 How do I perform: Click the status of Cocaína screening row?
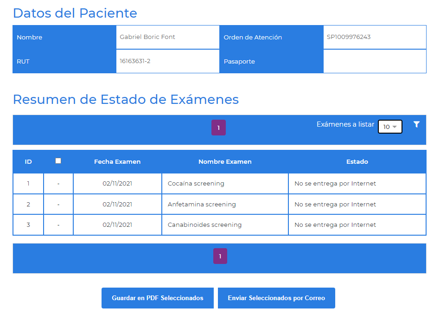coord(335,183)
